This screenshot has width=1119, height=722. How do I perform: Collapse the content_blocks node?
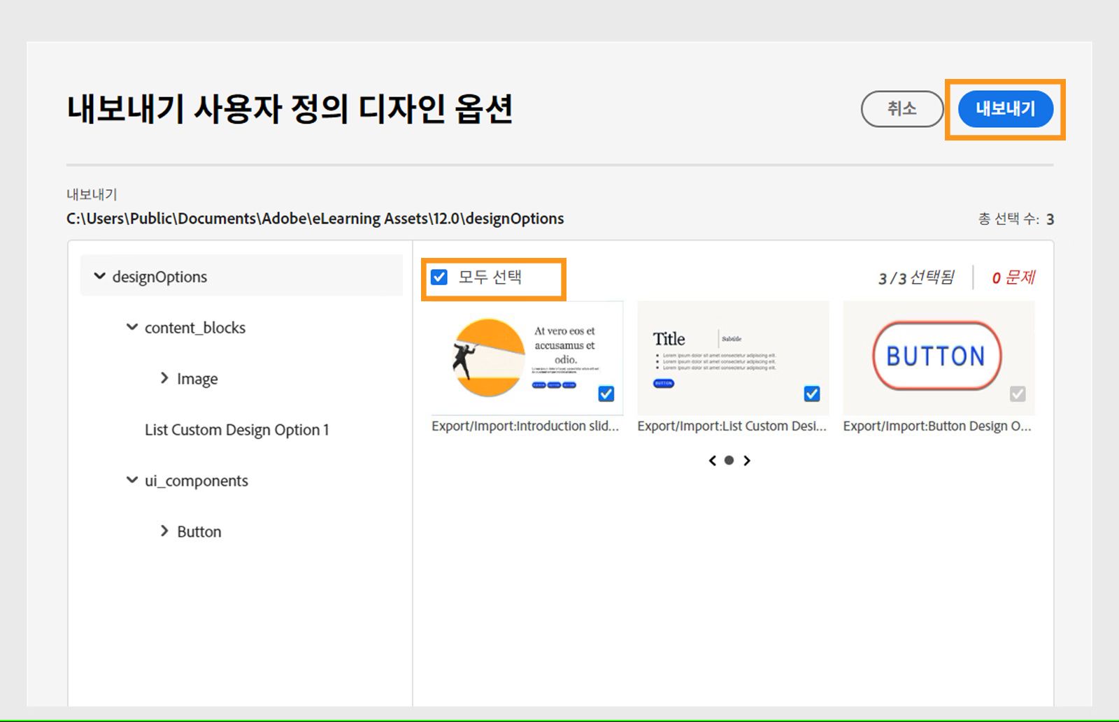[131, 327]
